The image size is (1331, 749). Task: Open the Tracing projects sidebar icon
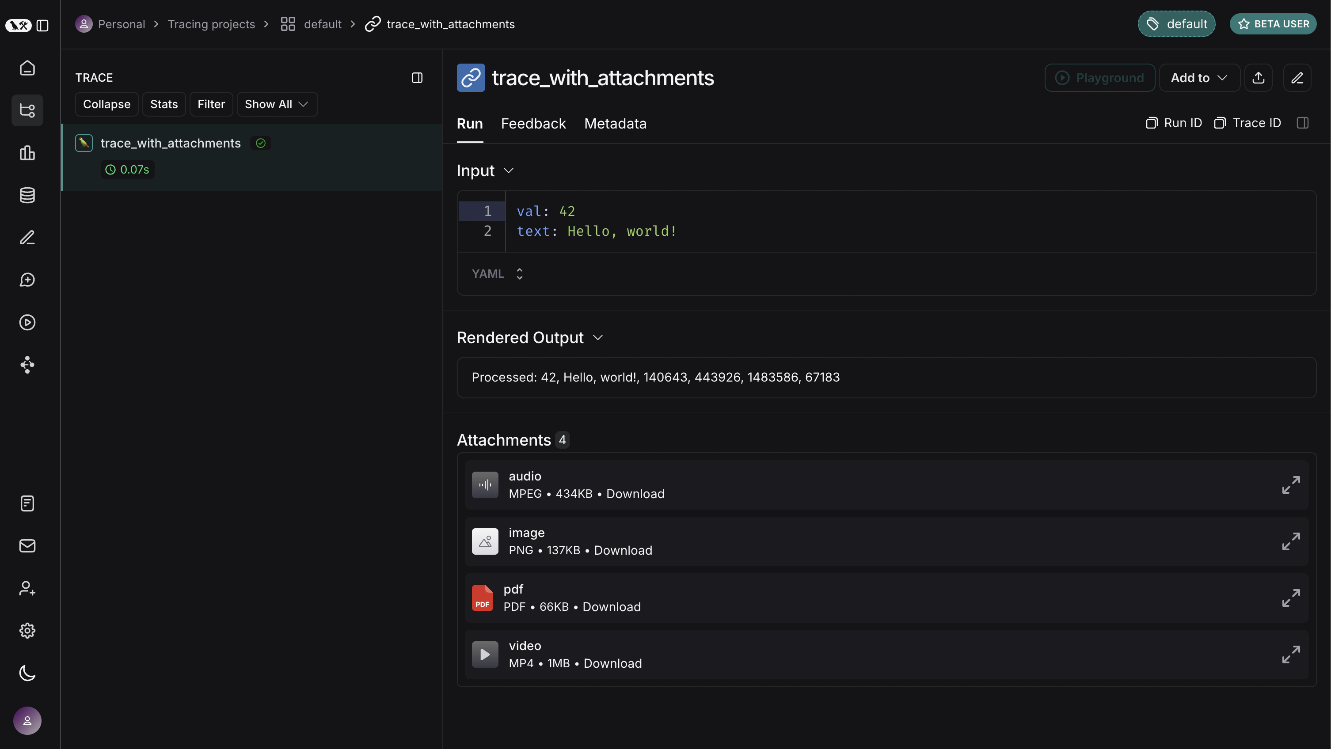[x=27, y=110]
